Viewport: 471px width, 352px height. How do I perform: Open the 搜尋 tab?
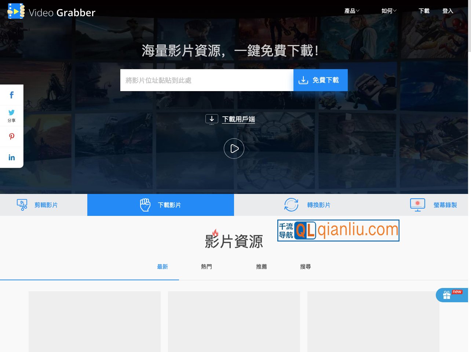tap(306, 266)
